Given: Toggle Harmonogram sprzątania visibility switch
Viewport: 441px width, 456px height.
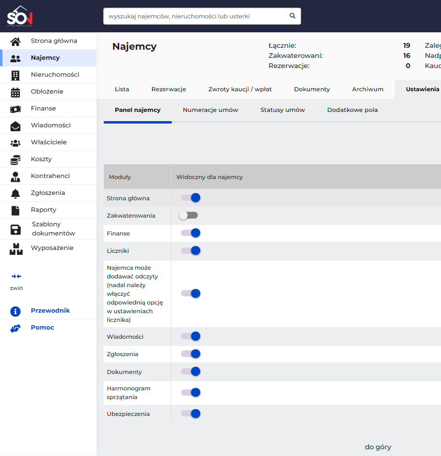Looking at the screenshot, I should (191, 392).
